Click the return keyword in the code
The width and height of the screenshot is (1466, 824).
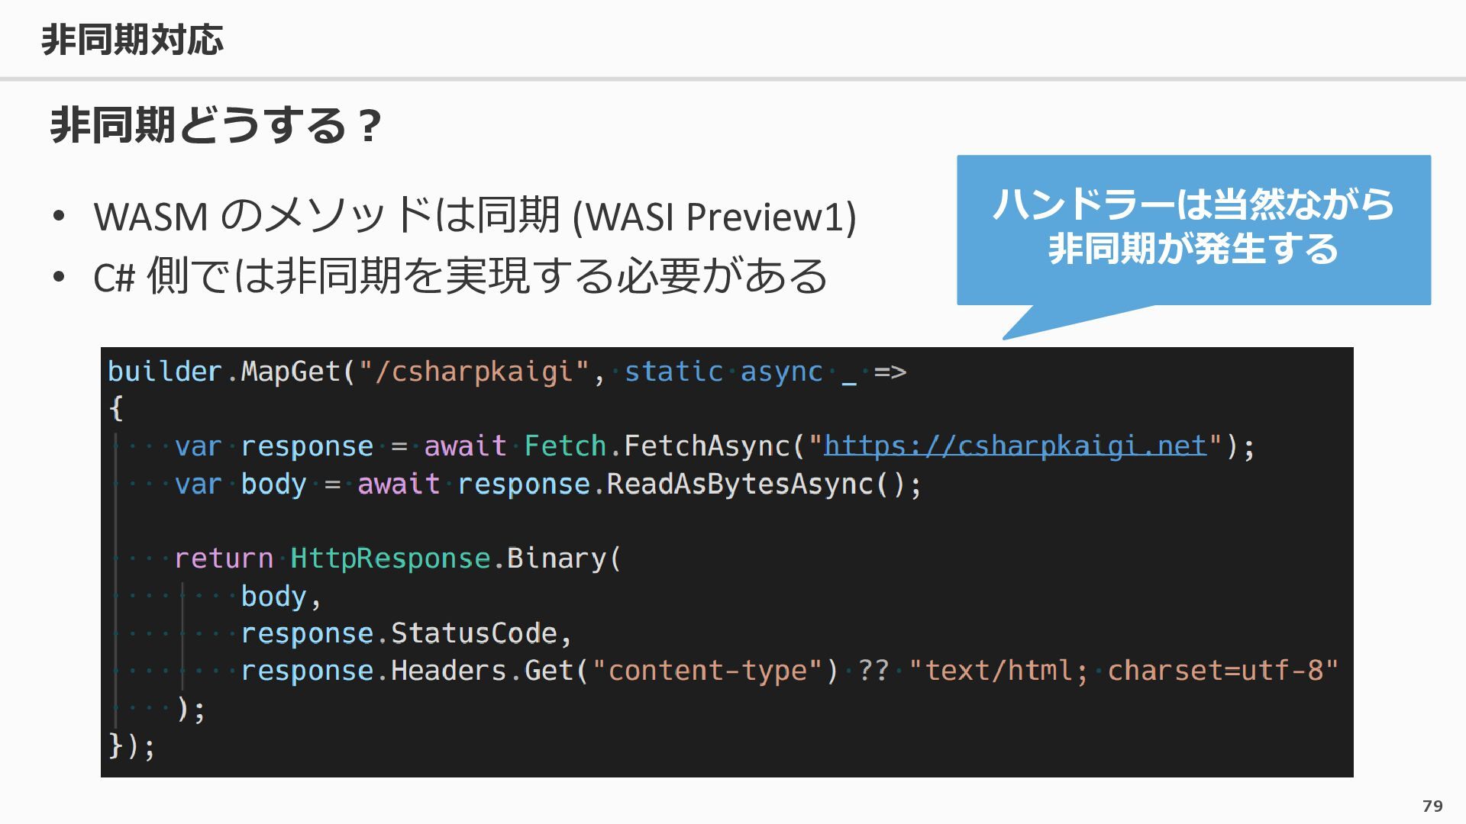[x=224, y=558]
